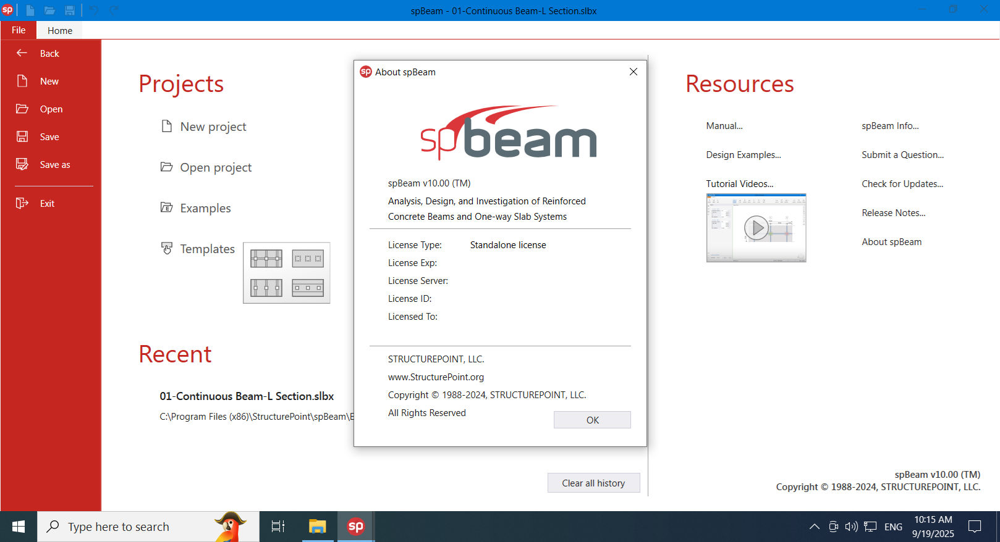Image resolution: width=1000 pixels, height=542 pixels.
Task: Click the Check for Updates link
Action: coord(902,184)
